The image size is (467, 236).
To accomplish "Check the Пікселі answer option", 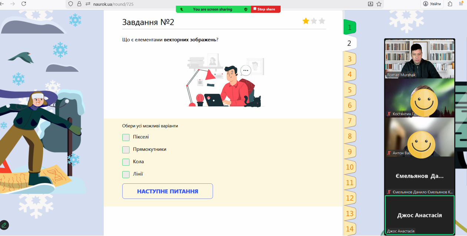I will (126, 137).
